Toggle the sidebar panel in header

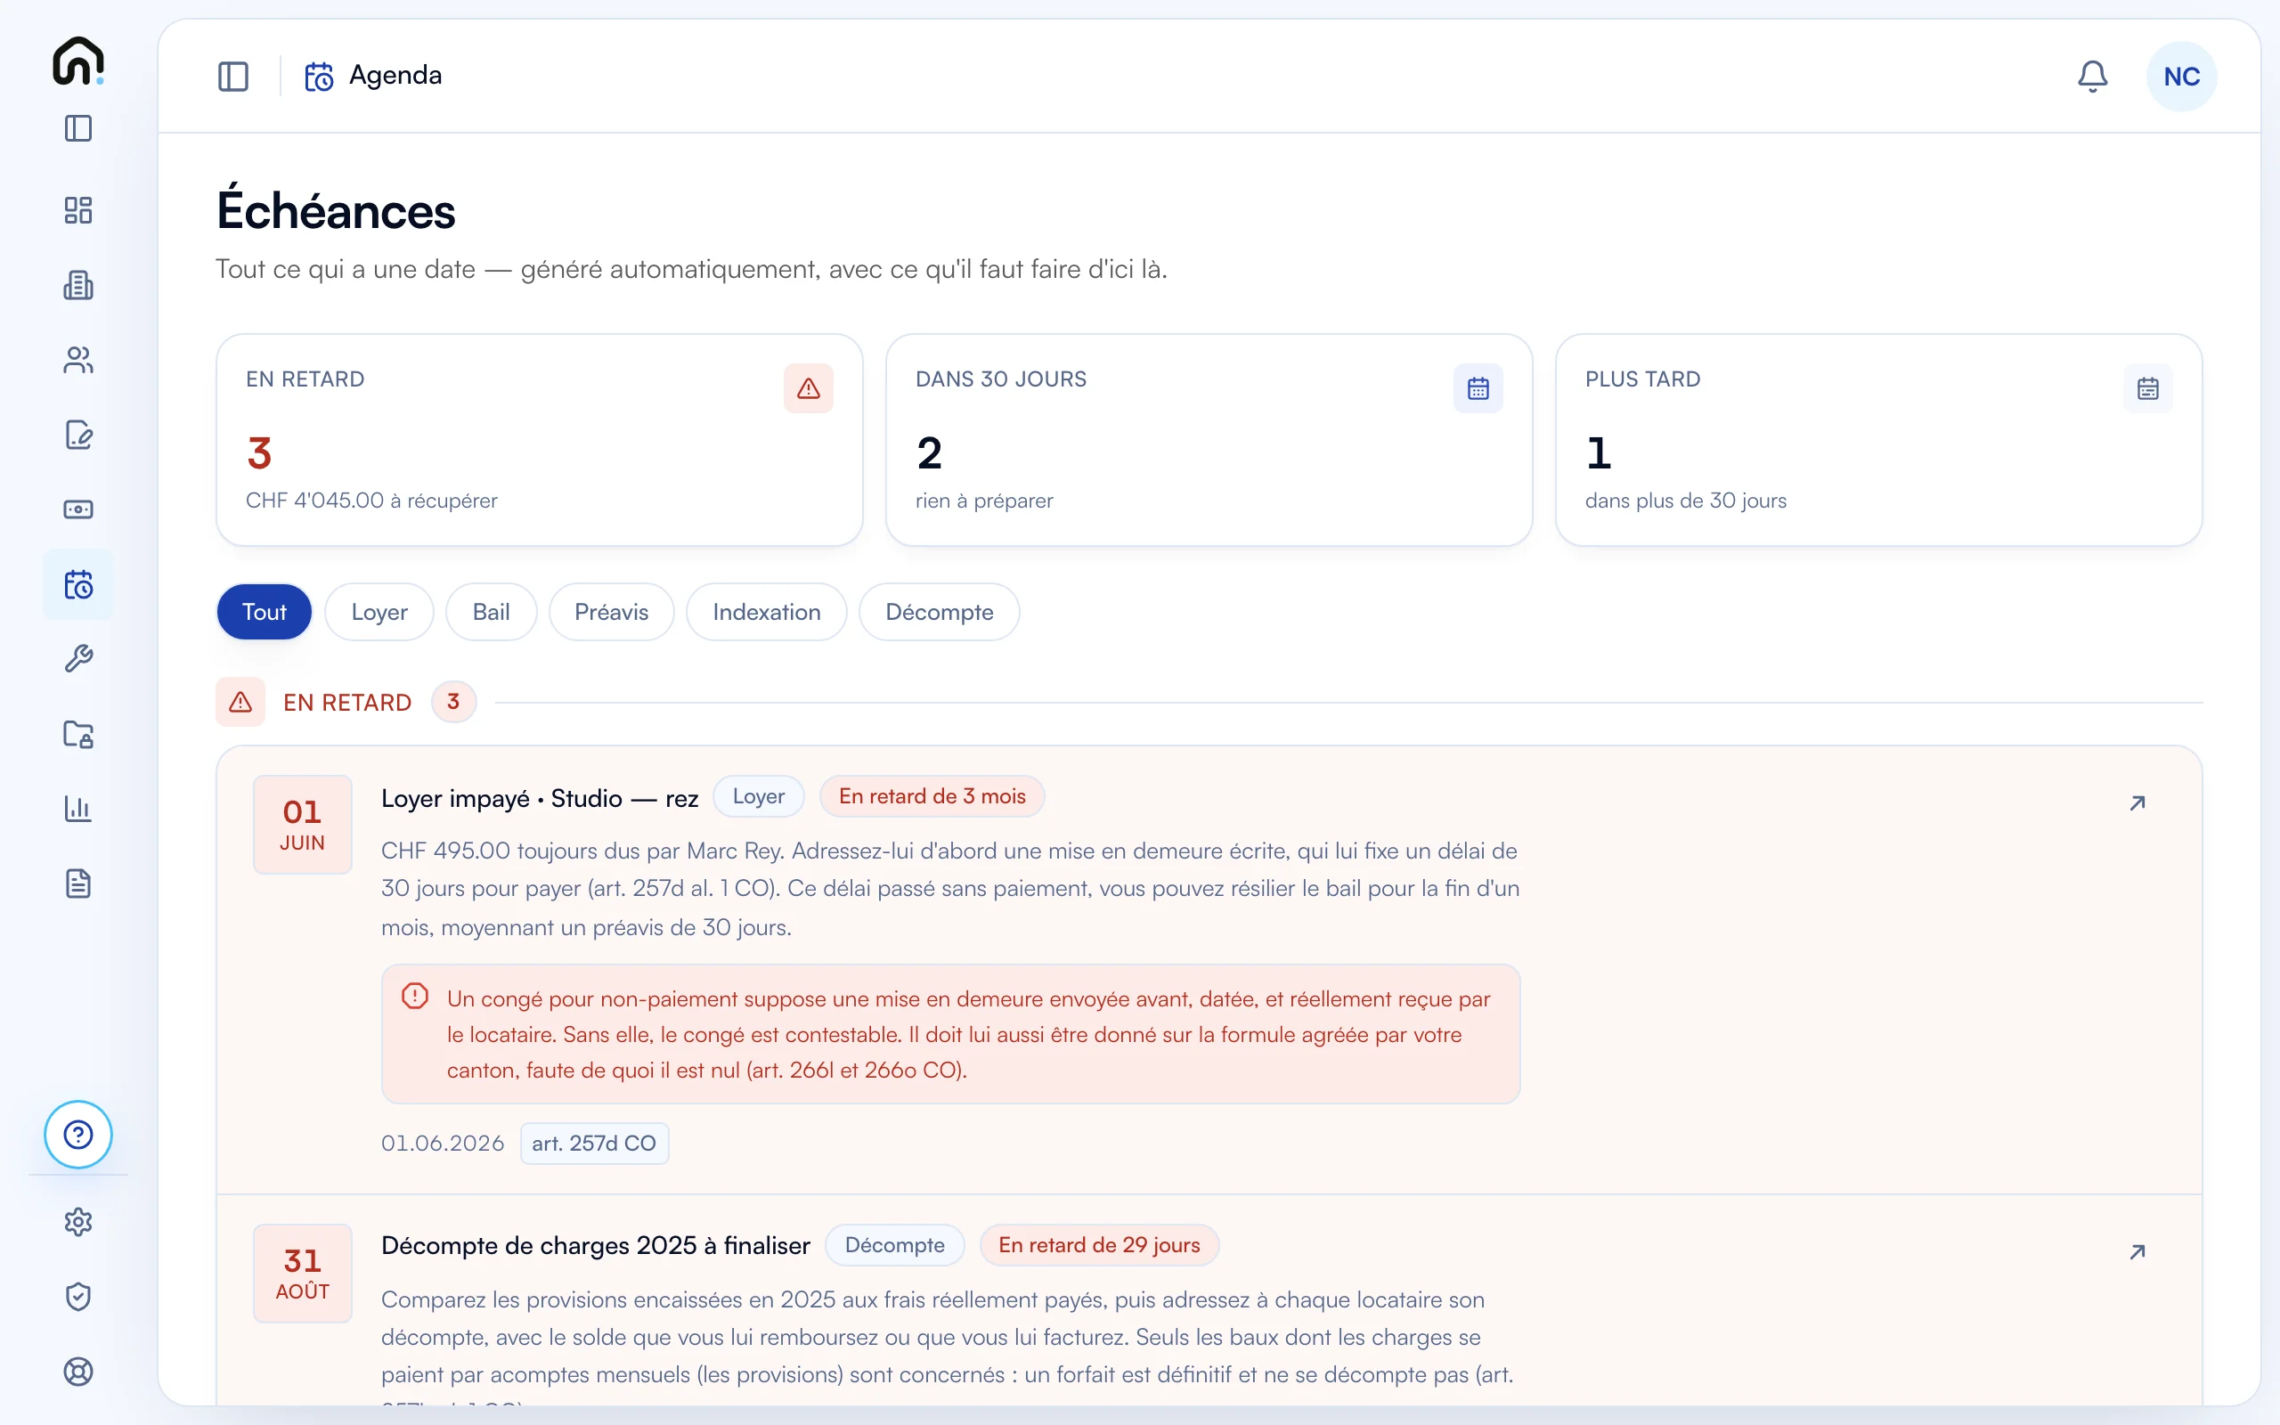pyautogui.click(x=232, y=77)
